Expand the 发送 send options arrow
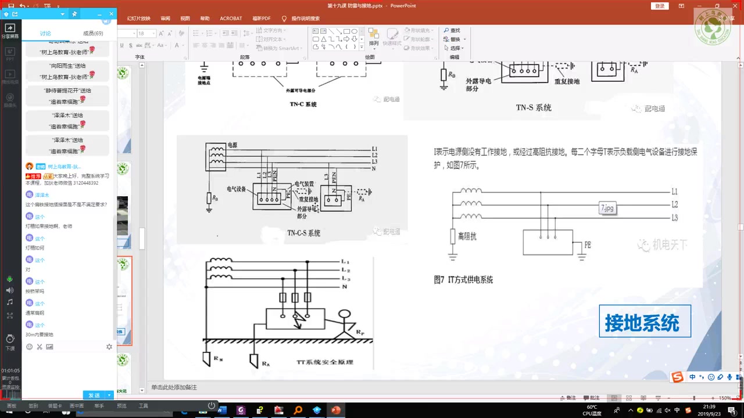This screenshot has height=418, width=744. 109,395
